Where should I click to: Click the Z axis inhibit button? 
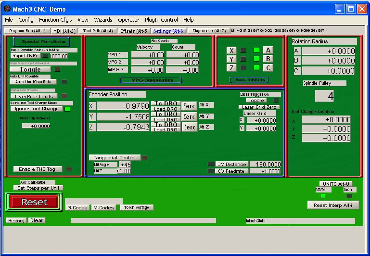(x=232, y=68)
